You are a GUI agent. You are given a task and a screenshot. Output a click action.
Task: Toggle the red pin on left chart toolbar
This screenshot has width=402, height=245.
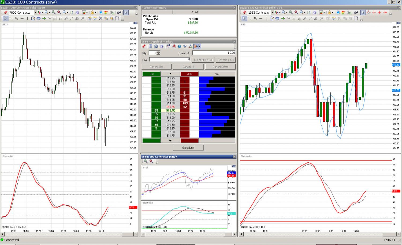point(5,12)
